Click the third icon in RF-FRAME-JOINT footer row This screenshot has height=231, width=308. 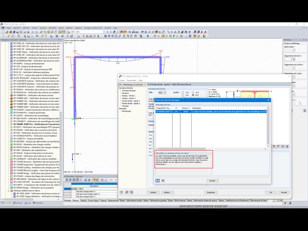point(131,192)
